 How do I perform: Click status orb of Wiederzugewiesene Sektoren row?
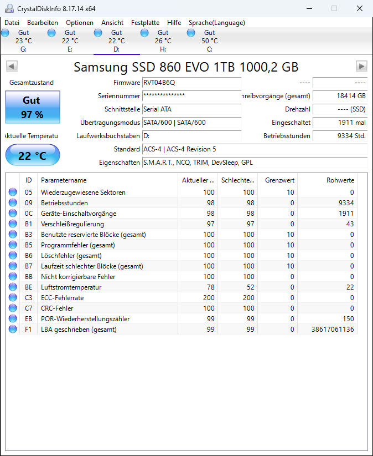pos(13,192)
